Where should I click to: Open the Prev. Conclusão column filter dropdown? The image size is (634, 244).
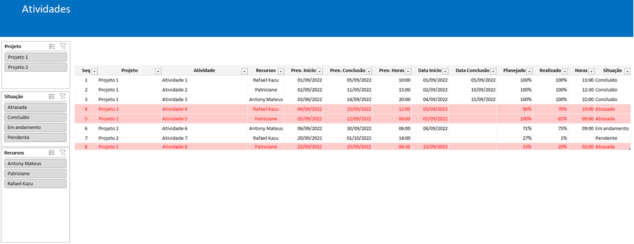(369, 71)
